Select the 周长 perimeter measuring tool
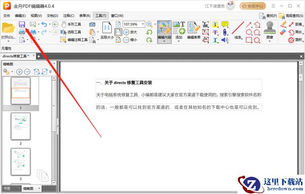305x194 pixels. pos(296,32)
